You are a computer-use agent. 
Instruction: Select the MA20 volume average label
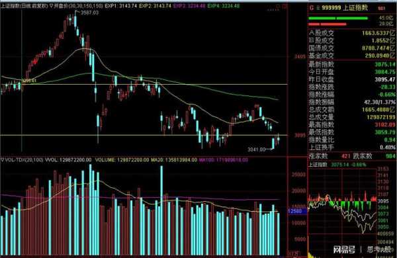tap(174, 160)
